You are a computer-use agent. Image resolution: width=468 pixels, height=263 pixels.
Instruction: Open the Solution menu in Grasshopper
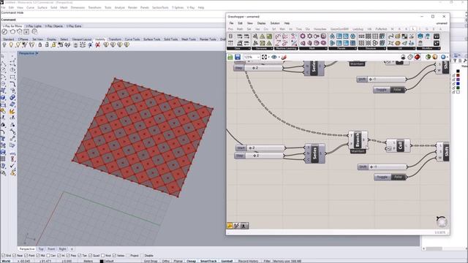coord(275,23)
